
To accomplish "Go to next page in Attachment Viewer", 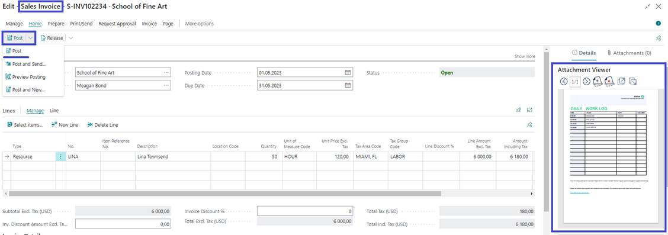I will [x=587, y=81].
